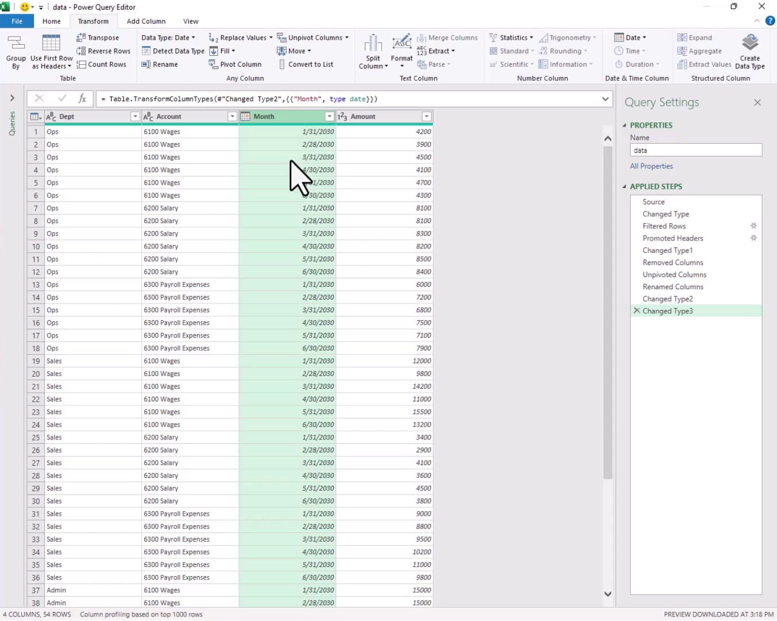Open the smiley feedback icon

(25, 7)
